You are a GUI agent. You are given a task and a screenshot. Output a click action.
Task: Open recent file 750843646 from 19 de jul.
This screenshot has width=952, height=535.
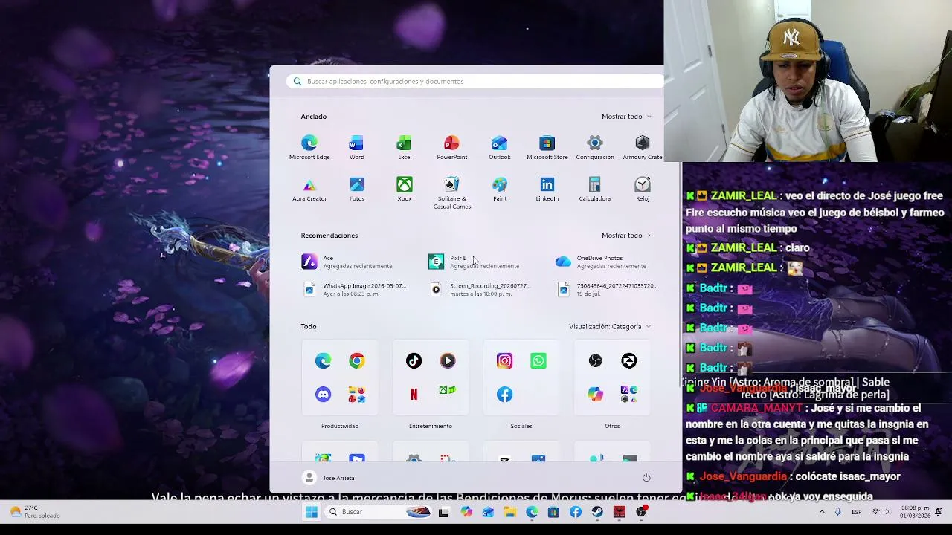point(606,290)
